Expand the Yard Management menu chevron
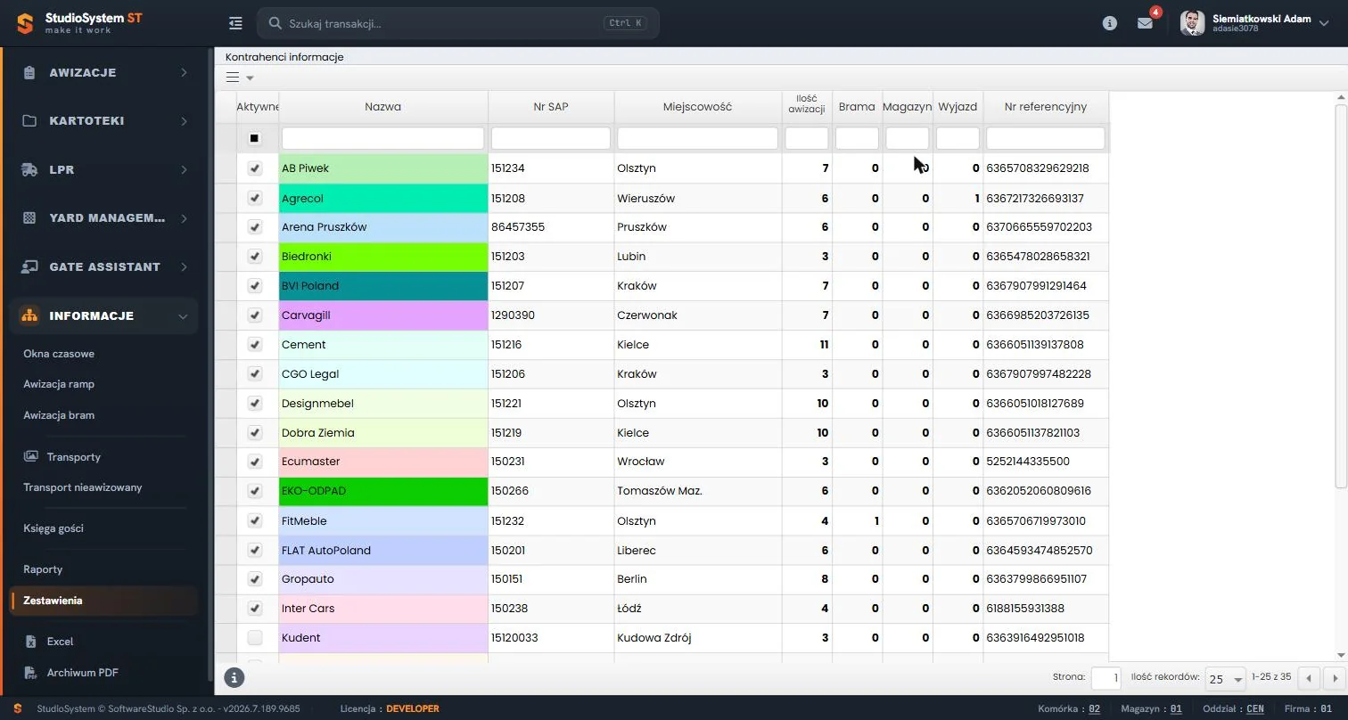The image size is (1348, 720). (x=184, y=218)
